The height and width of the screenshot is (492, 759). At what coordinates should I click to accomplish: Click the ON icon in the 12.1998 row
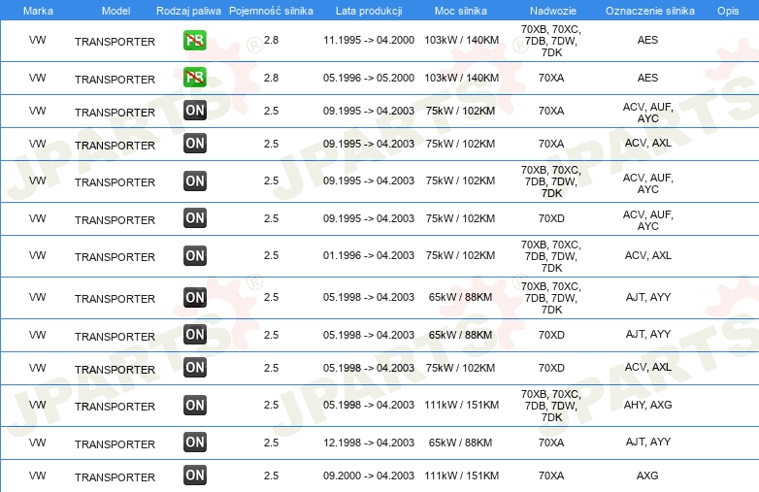click(195, 443)
